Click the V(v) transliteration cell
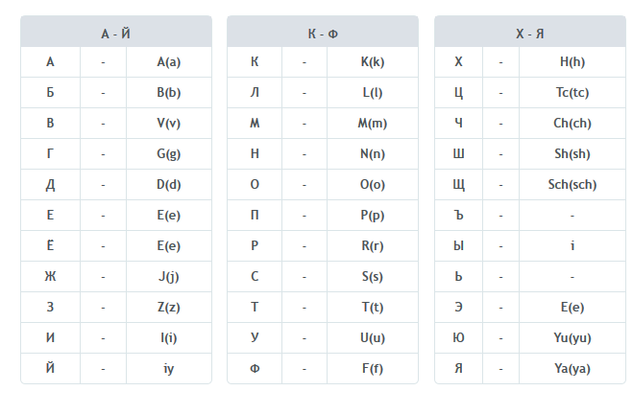Image resolution: width=633 pixels, height=414 pixels. [x=168, y=124]
